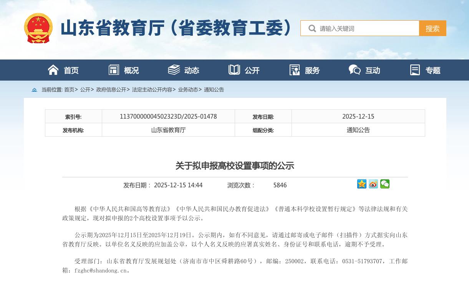This screenshot has height=299, width=469.
Task: Click the national emblem logo
Action: point(38,28)
